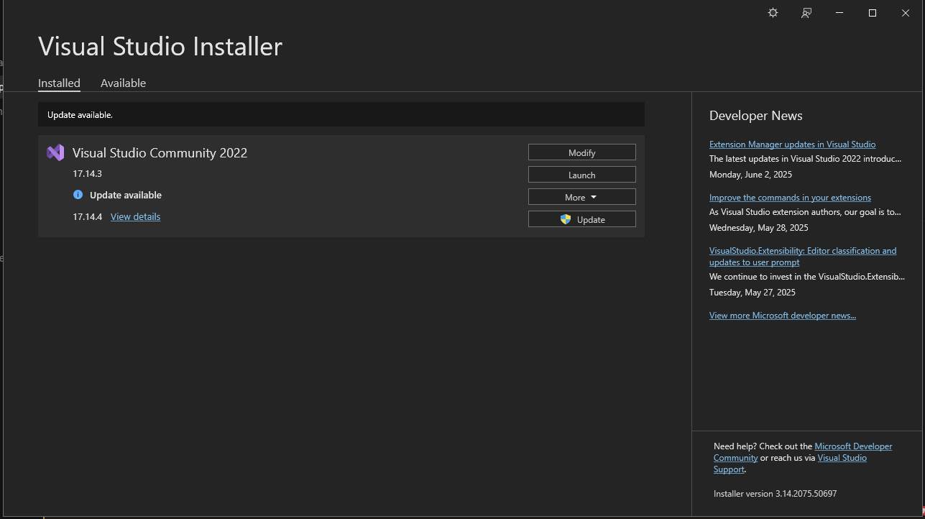This screenshot has width=925, height=519.
Task: Maximize the installer window
Action: click(x=873, y=13)
